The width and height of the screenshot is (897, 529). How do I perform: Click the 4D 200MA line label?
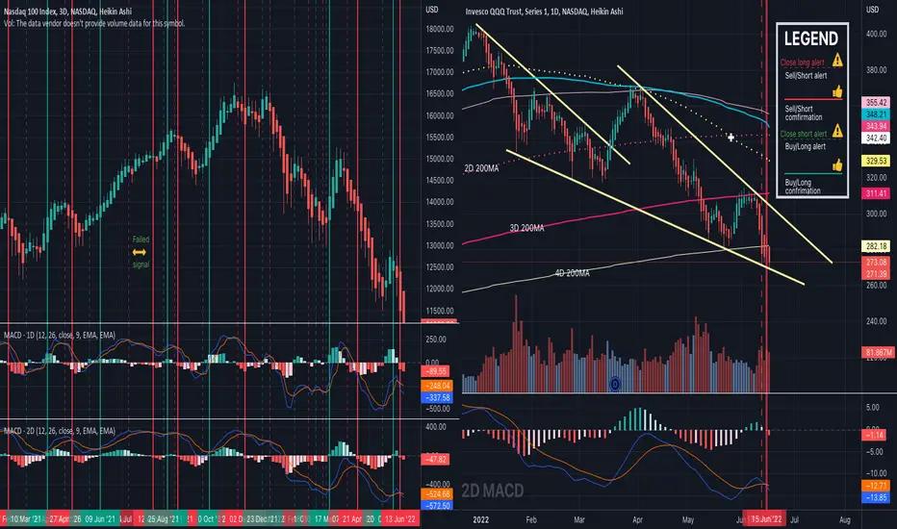(572, 273)
